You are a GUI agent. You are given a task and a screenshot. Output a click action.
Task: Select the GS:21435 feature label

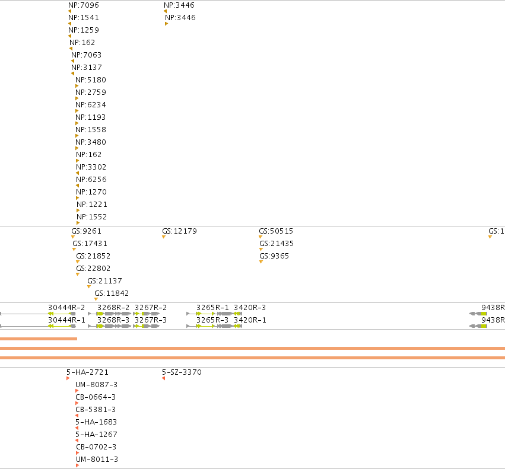[277, 243]
